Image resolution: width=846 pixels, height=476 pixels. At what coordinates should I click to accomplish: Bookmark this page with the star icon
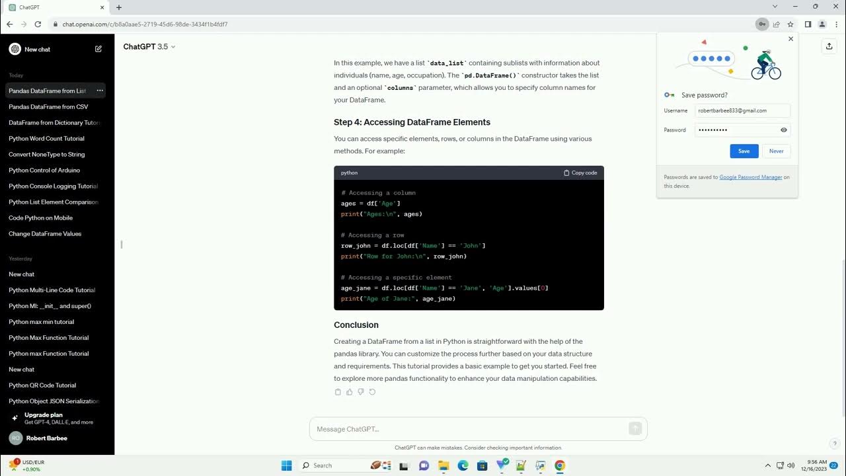(790, 24)
